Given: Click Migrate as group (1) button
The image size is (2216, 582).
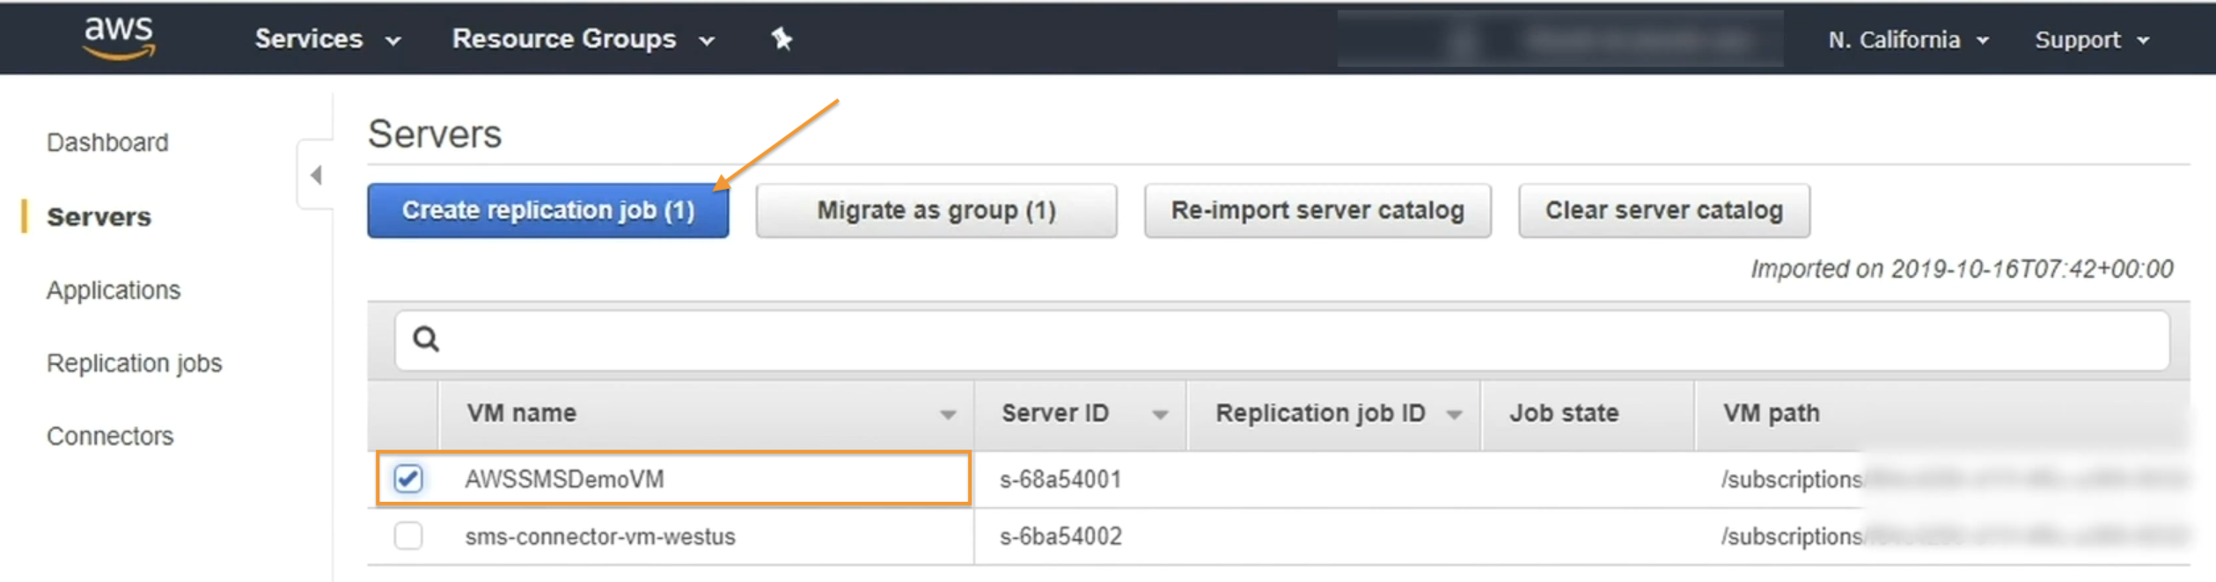Looking at the screenshot, I should point(936,210).
